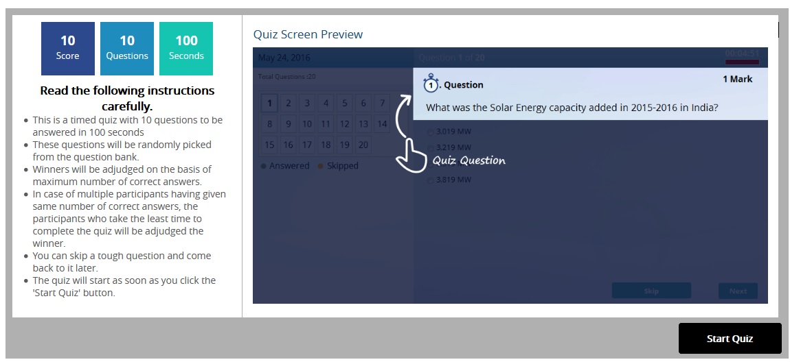Screen dimensions: 790x362
Task: Open question 20 in number grid
Action: [x=363, y=145]
